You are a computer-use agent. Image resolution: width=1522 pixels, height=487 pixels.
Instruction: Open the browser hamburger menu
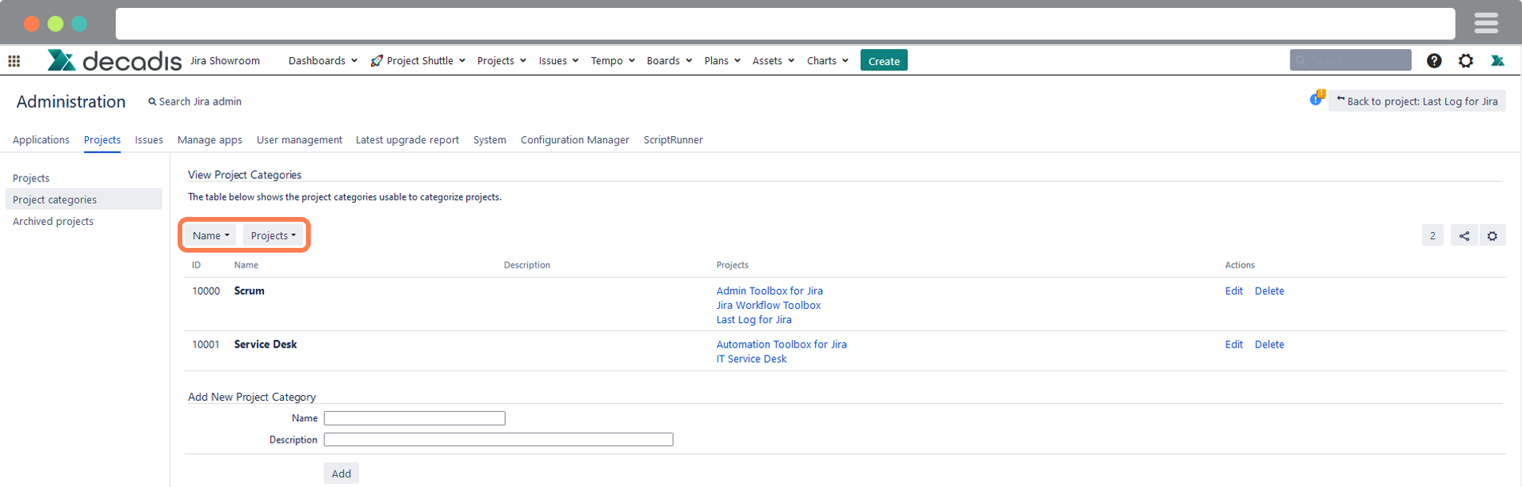[x=1486, y=24]
